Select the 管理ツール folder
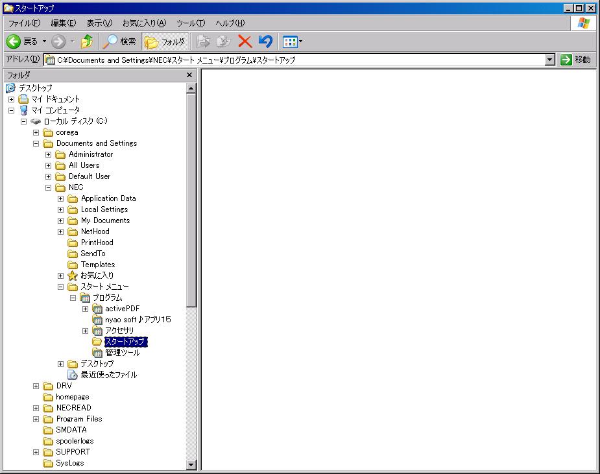This screenshot has width=600, height=474. 122,353
